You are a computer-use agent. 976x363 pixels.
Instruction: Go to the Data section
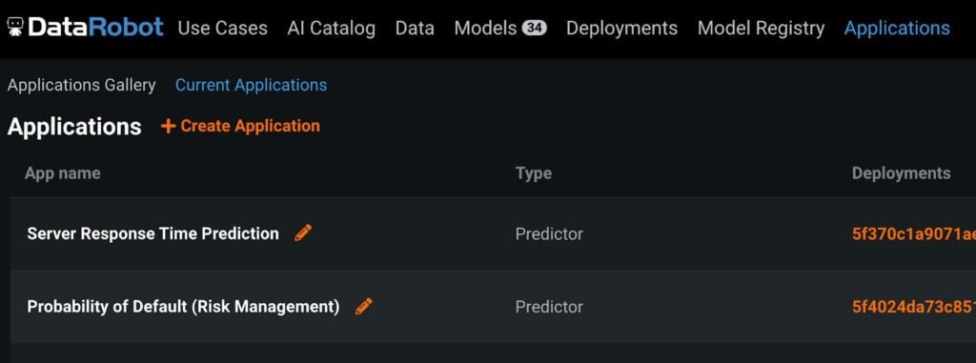[415, 28]
